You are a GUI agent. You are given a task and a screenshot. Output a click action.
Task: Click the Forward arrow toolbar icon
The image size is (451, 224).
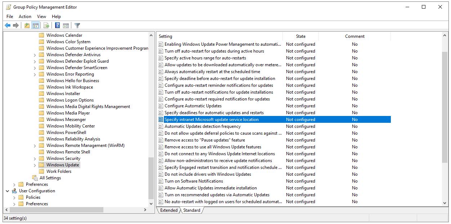[x=16, y=25]
